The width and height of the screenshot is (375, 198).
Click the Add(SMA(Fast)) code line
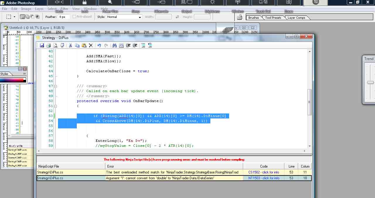click(103, 56)
